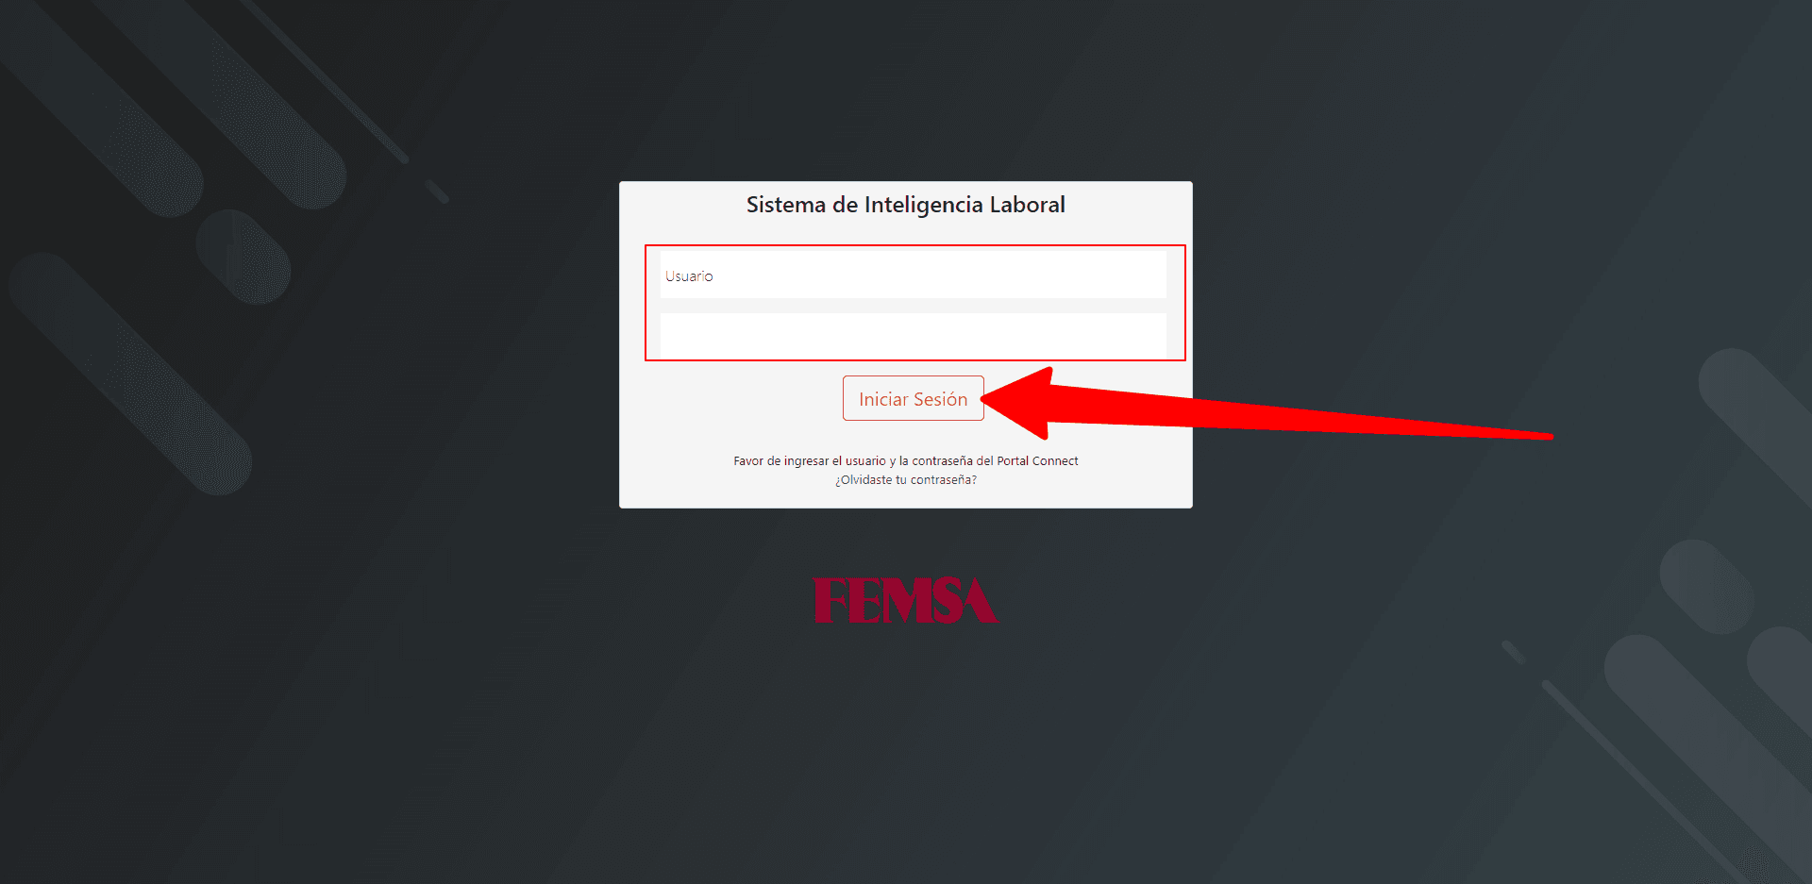
Task: Click the letter F of the FEMSA logo
Action: (830, 600)
